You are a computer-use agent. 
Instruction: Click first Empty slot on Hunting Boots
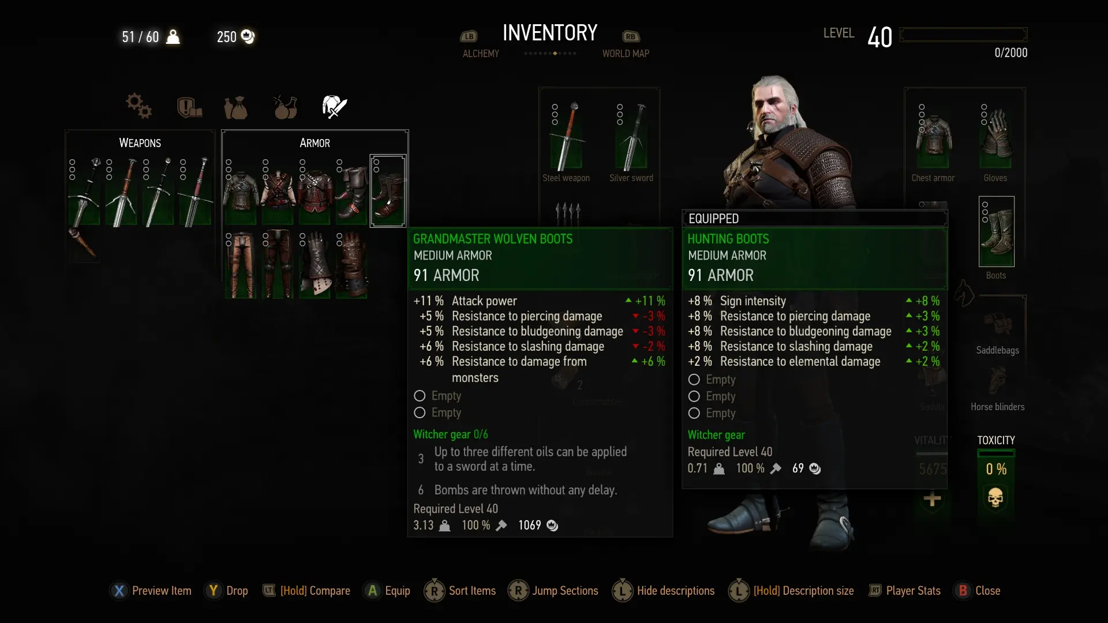[712, 380]
